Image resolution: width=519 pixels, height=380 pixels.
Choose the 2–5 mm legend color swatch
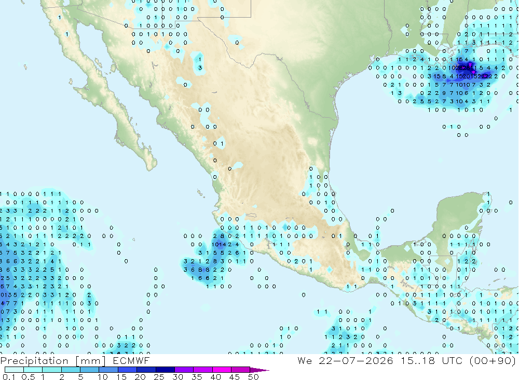tap(71, 370)
